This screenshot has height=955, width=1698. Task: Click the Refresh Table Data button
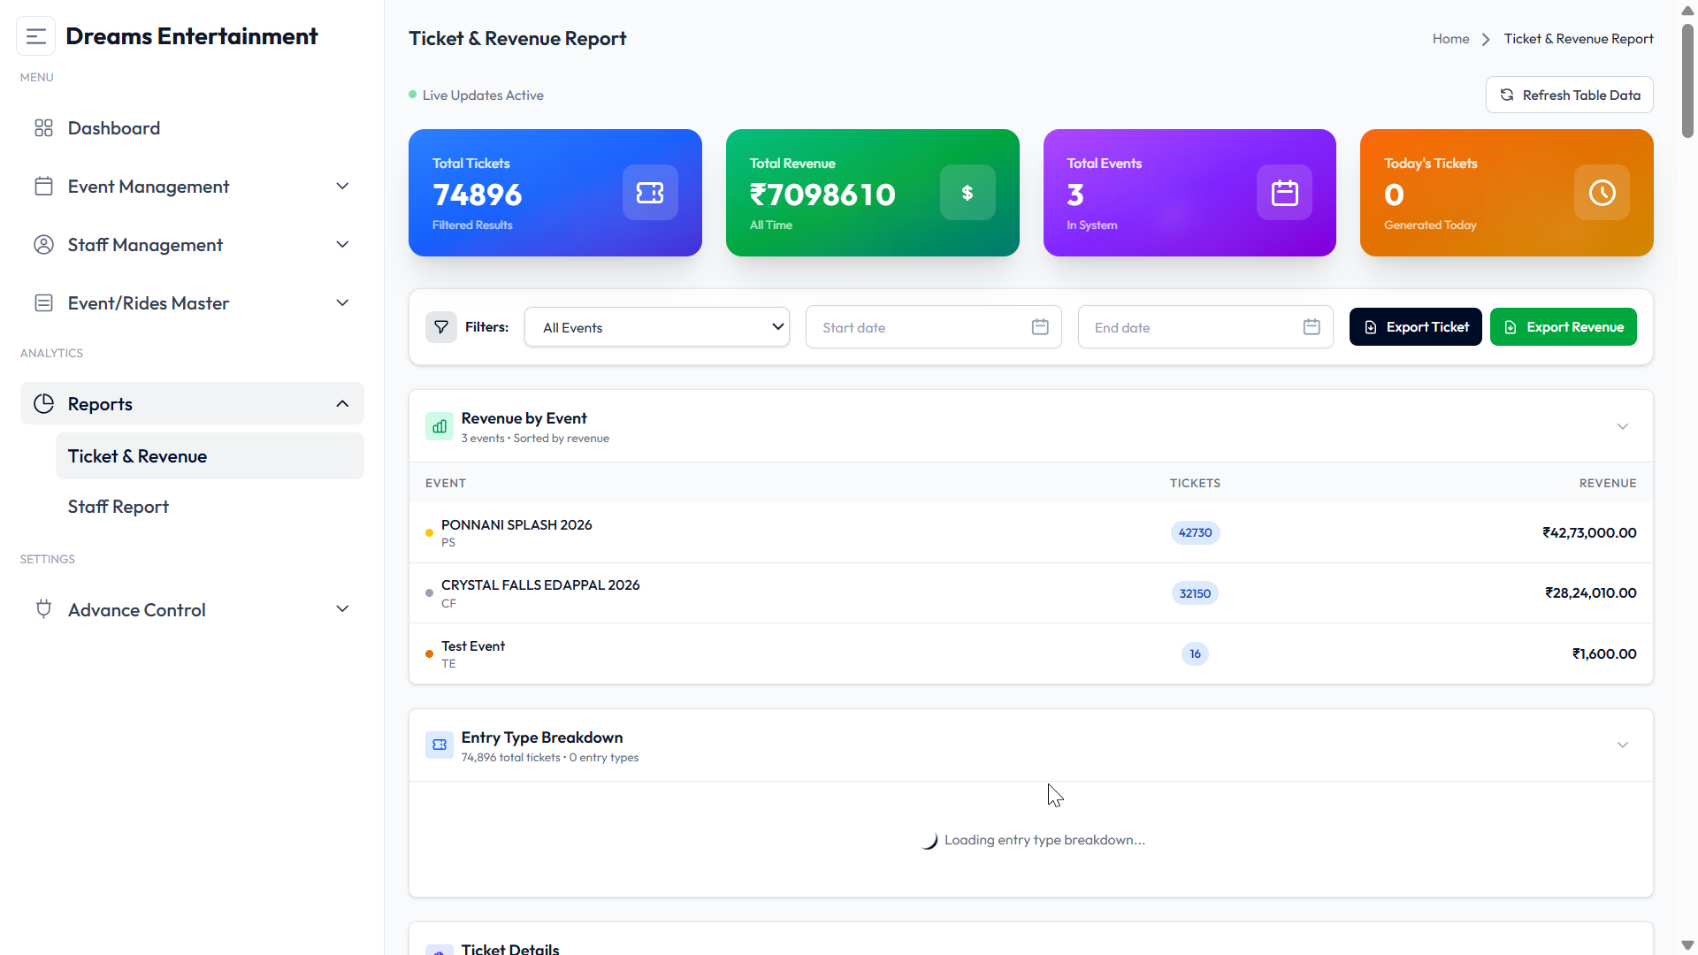[x=1569, y=95]
